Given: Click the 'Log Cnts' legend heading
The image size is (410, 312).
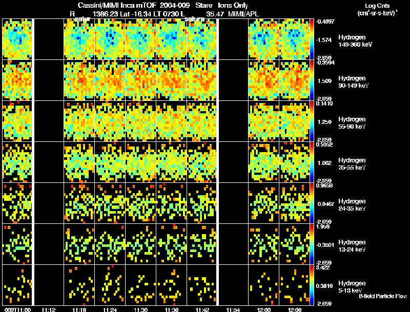Looking at the screenshot, I should pyautogui.click(x=377, y=6).
